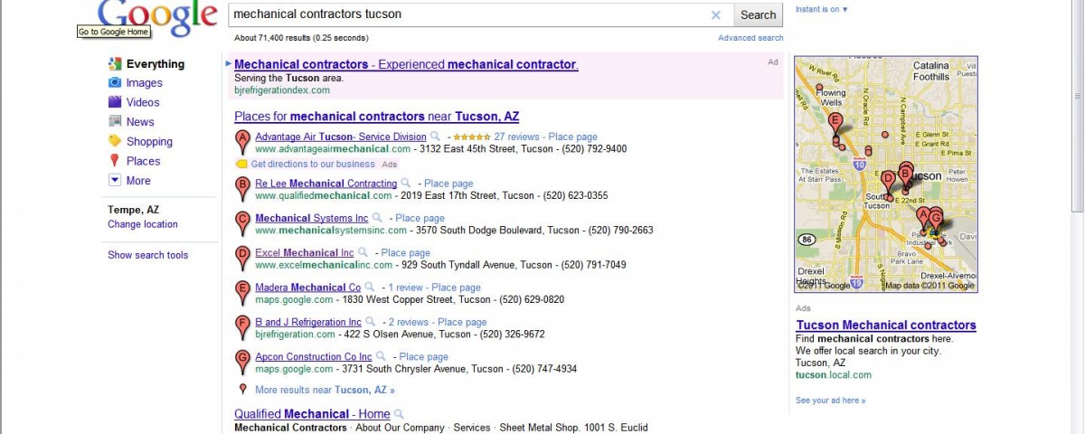Click the Change location link
Viewport: 1085px width, 434px height.
(x=143, y=224)
